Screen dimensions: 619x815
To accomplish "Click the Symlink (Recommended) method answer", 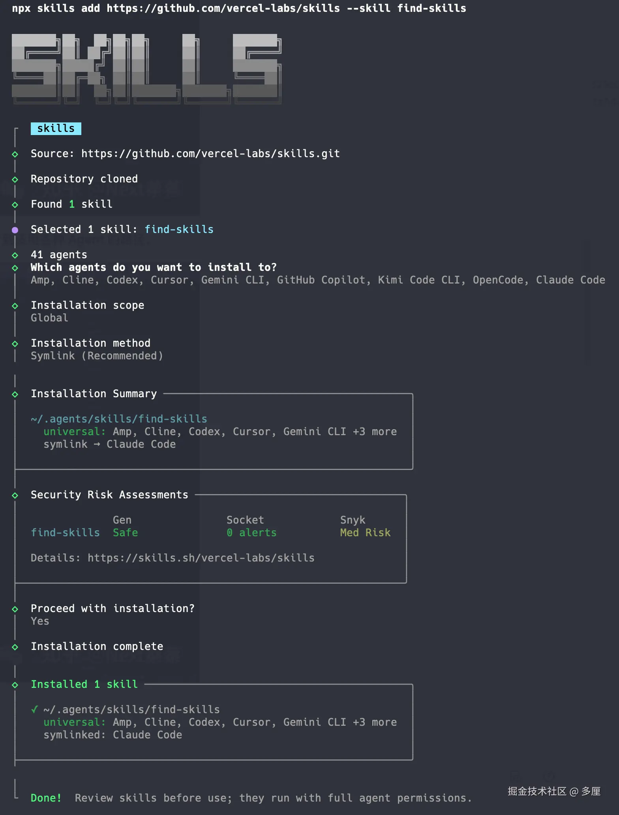I will coord(97,356).
